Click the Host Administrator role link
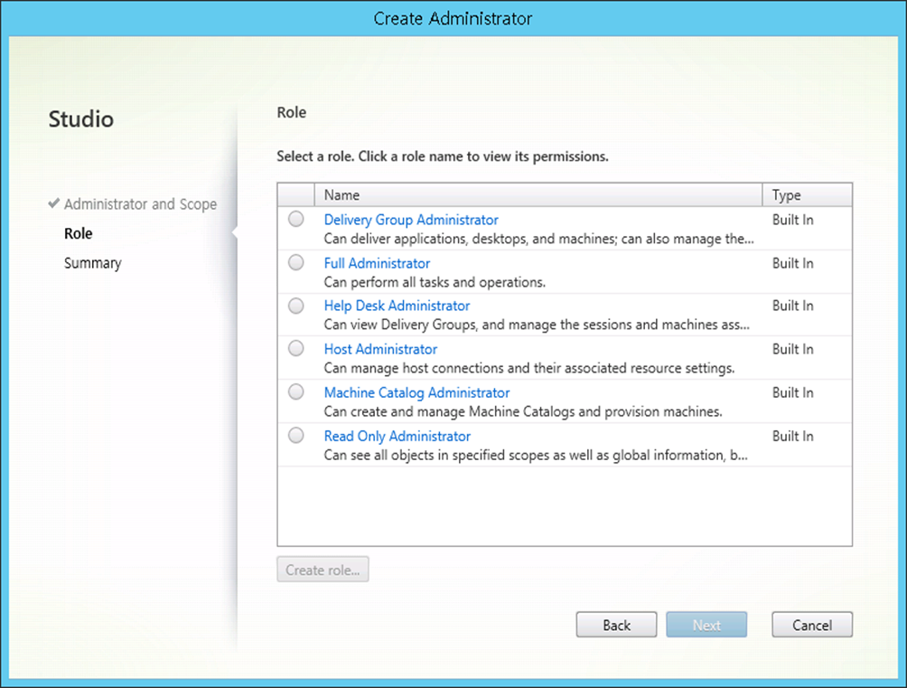The width and height of the screenshot is (907, 688). coord(380,349)
